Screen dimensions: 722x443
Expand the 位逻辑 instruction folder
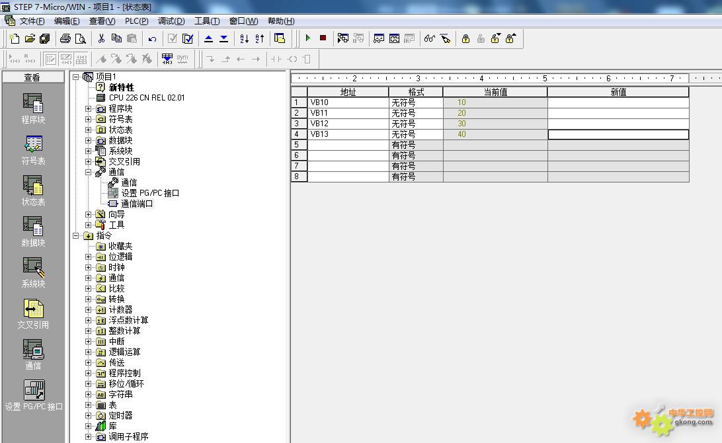pos(89,257)
